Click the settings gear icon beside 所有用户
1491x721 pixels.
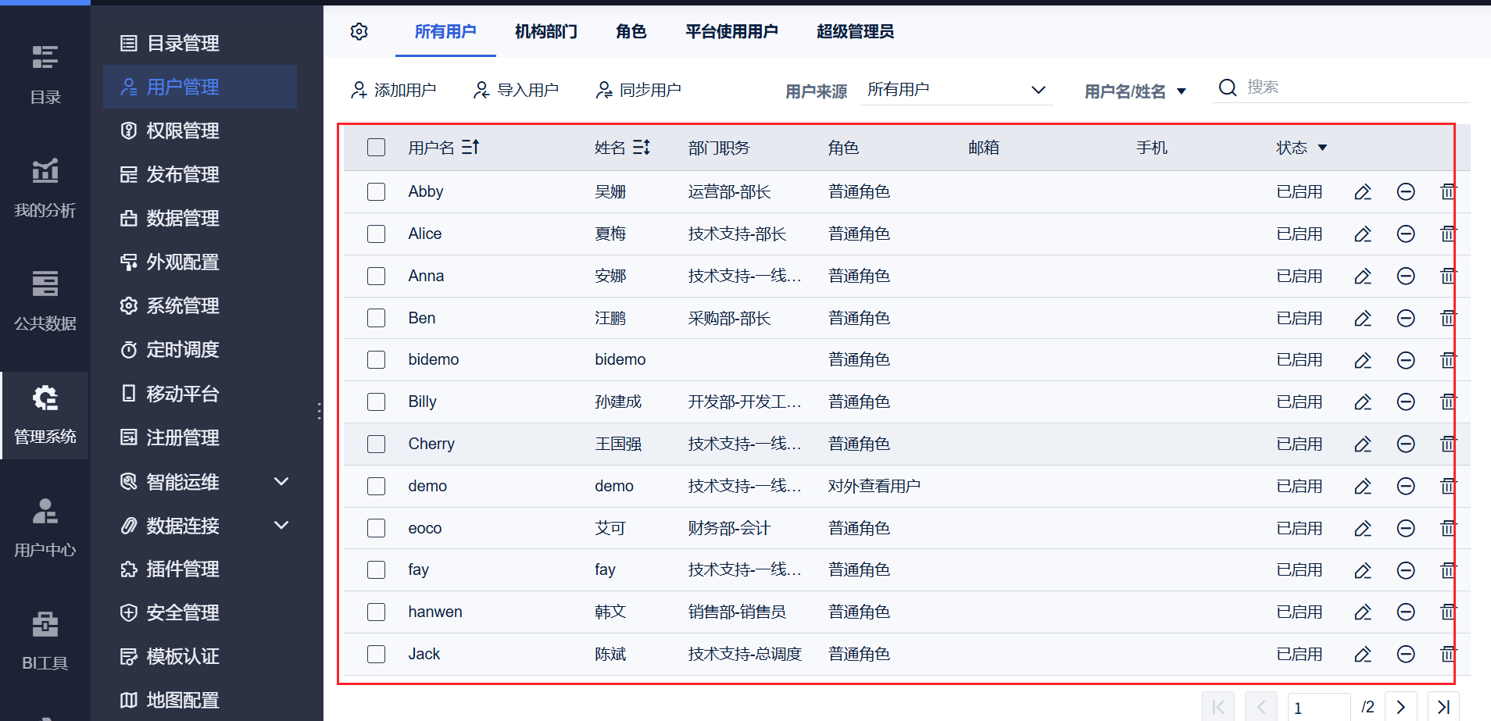[x=359, y=31]
